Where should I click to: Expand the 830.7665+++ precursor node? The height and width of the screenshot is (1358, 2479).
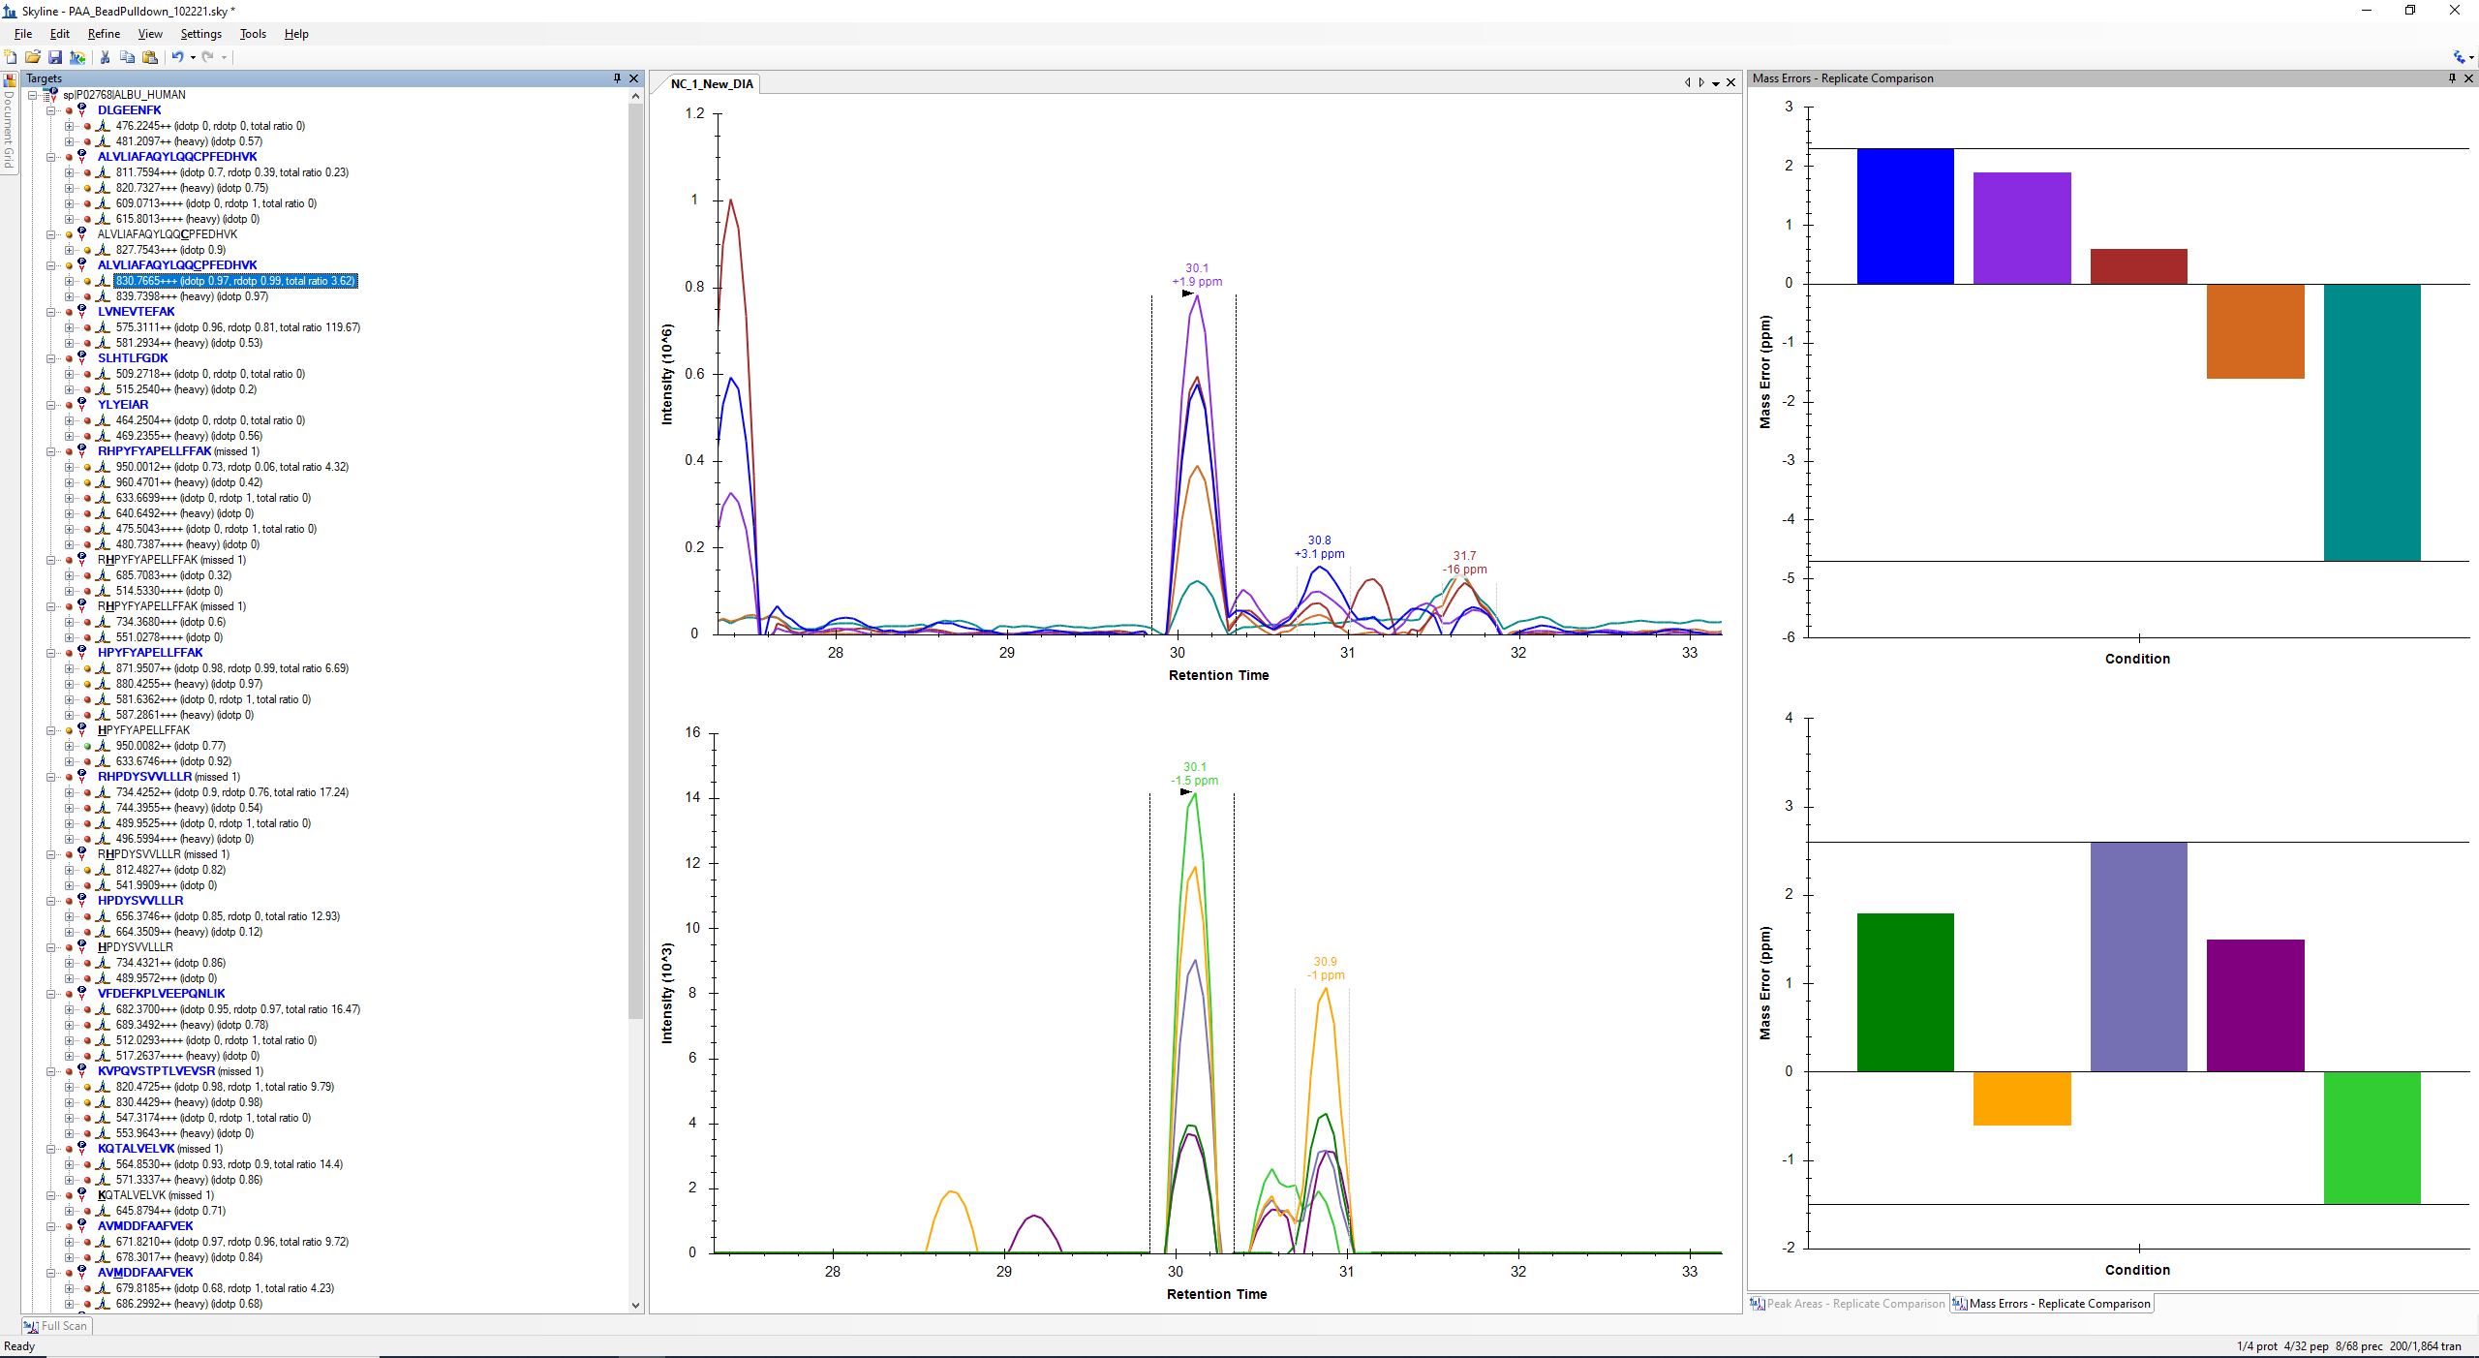69,281
